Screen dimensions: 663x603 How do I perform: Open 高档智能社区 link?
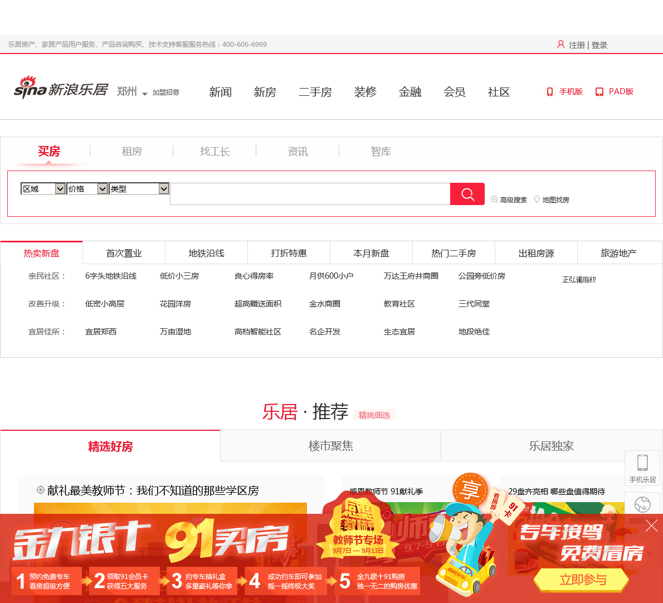tap(258, 332)
